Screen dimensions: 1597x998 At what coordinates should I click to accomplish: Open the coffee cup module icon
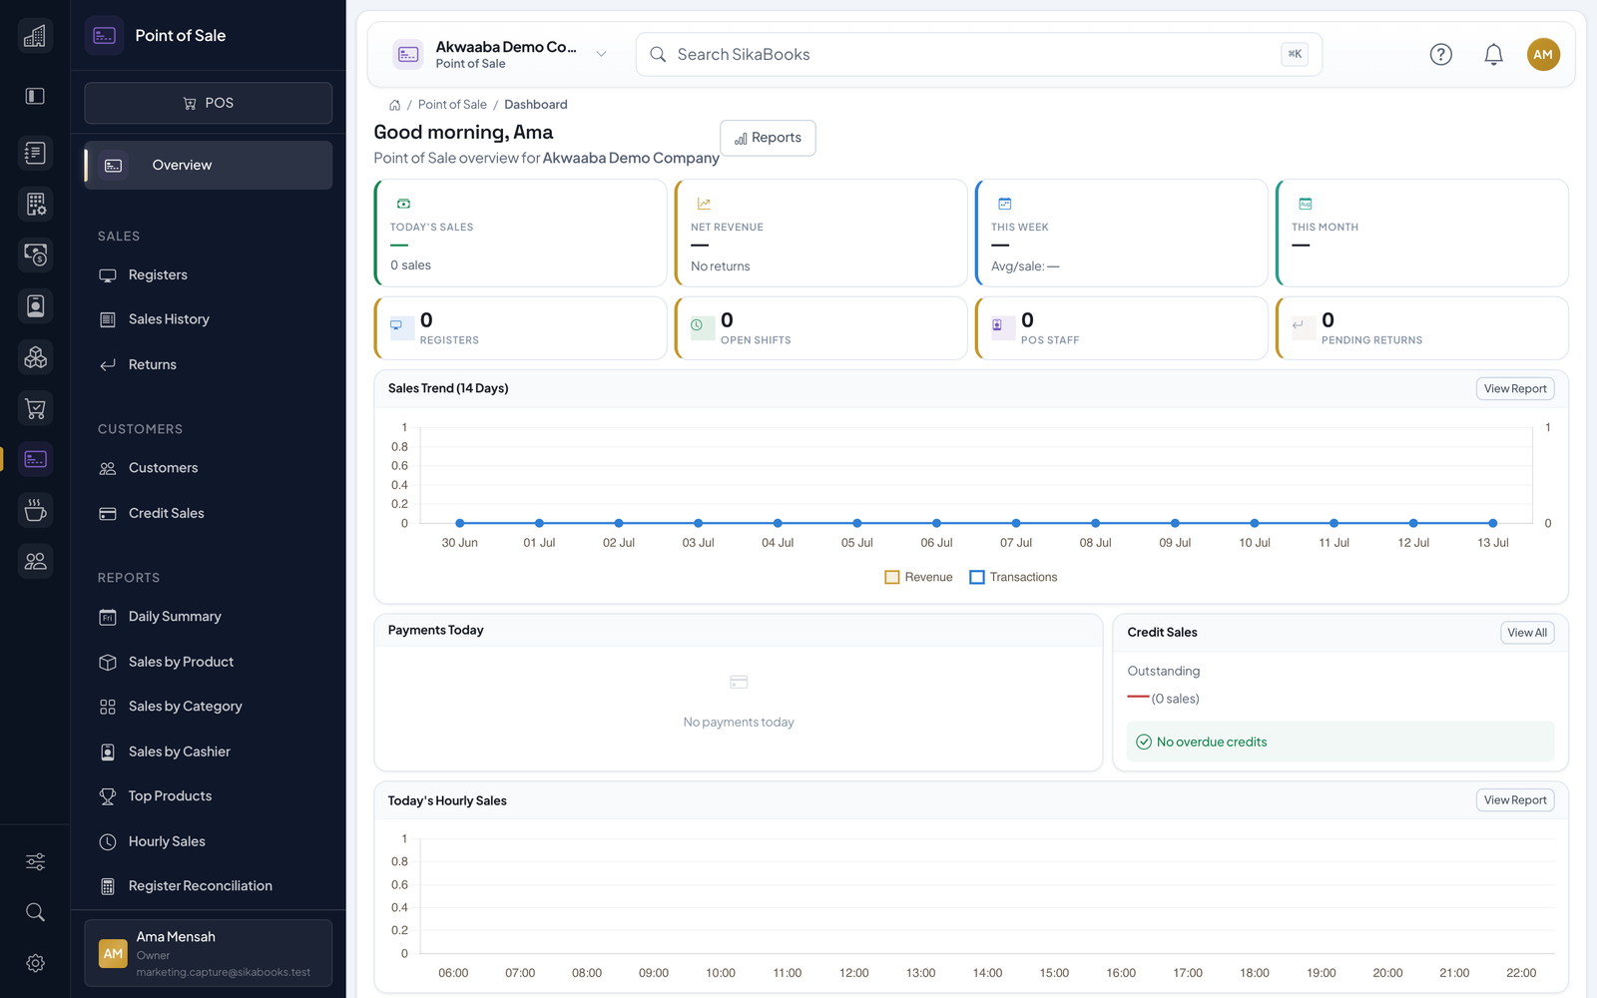pos(35,510)
